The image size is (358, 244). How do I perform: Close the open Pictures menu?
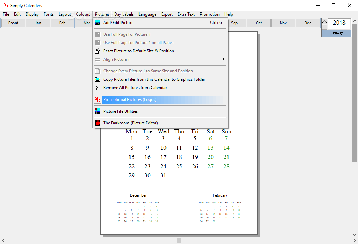pos(102,14)
